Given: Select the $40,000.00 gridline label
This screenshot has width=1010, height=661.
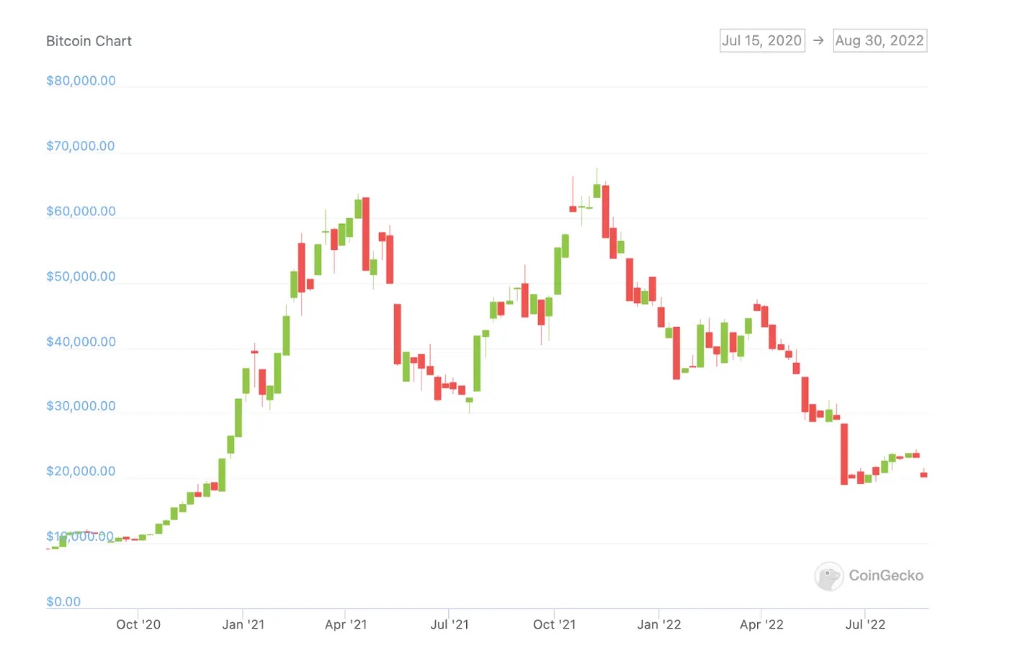Looking at the screenshot, I should pyautogui.click(x=81, y=341).
